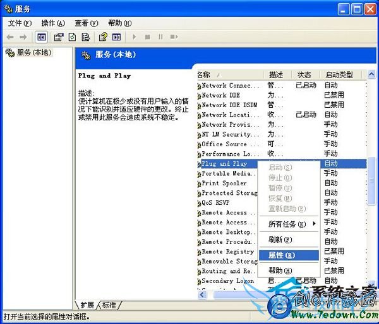Click the toolbar icon right of Help

point(116,37)
